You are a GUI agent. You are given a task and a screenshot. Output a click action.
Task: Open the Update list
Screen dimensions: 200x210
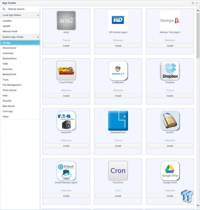point(6,26)
